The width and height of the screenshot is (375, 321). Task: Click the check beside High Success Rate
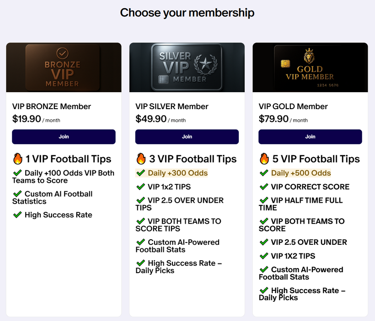coord(17,215)
